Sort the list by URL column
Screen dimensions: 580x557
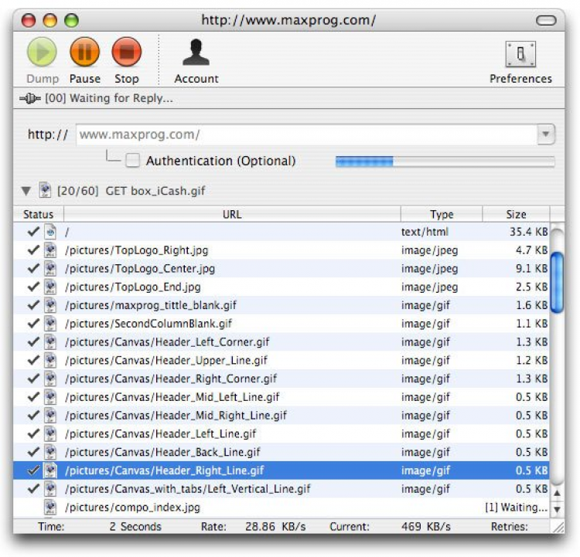[232, 214]
